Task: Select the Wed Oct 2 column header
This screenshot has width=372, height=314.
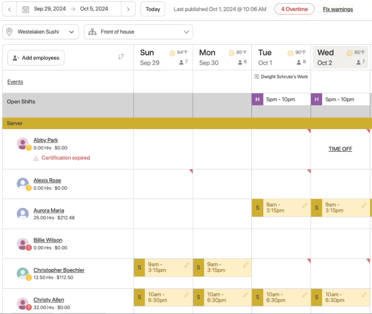Action: (340, 58)
